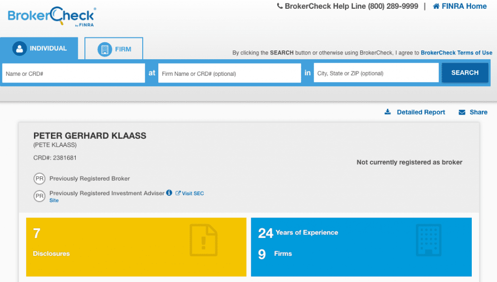Screen dimensions: 497x282
Task: Click the building icon in experience tile
Action: coord(428,240)
